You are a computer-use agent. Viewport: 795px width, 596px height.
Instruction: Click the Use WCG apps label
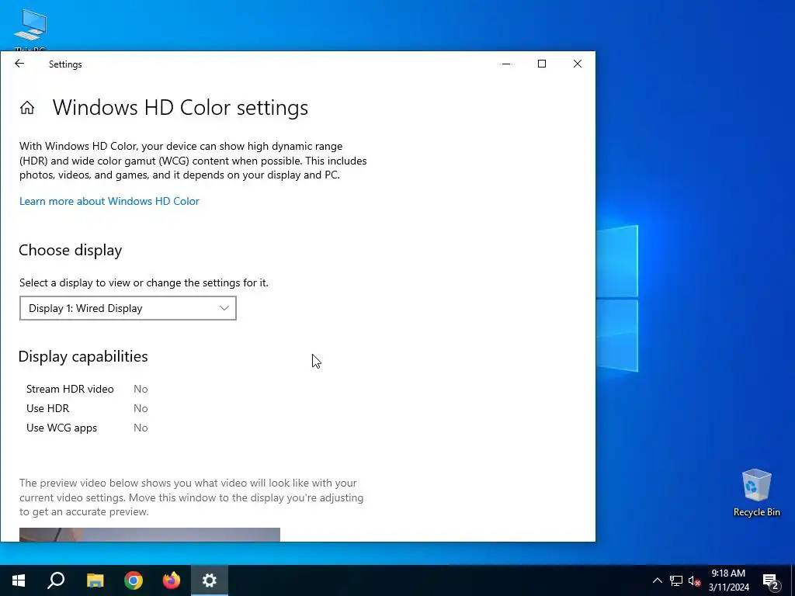(61, 428)
